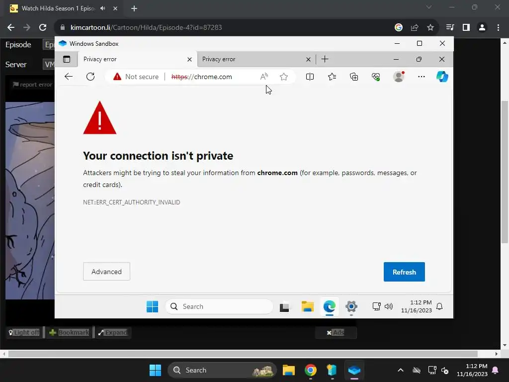Toggle Light off on kimcartoon player
This screenshot has width=509, height=382.
click(x=24, y=332)
